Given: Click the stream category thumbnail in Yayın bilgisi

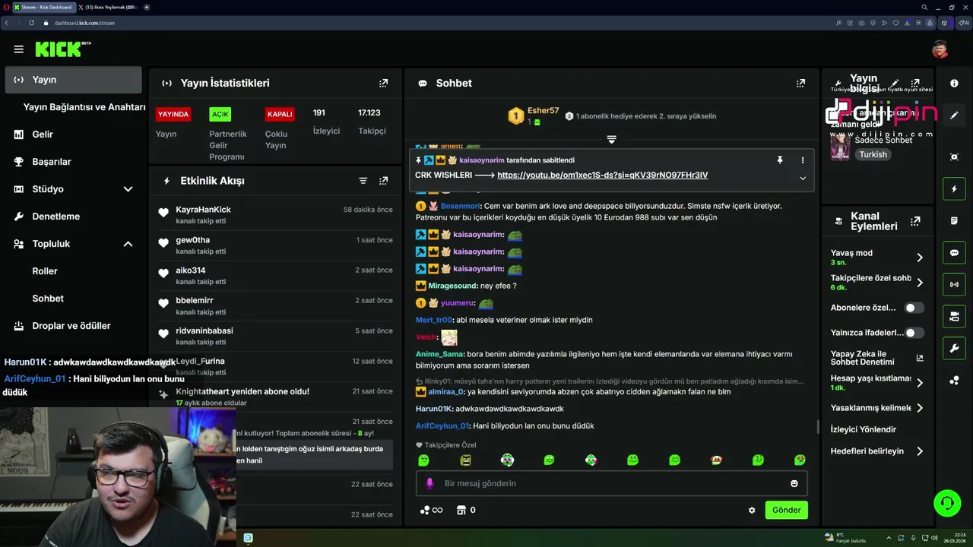Looking at the screenshot, I should pos(840,147).
